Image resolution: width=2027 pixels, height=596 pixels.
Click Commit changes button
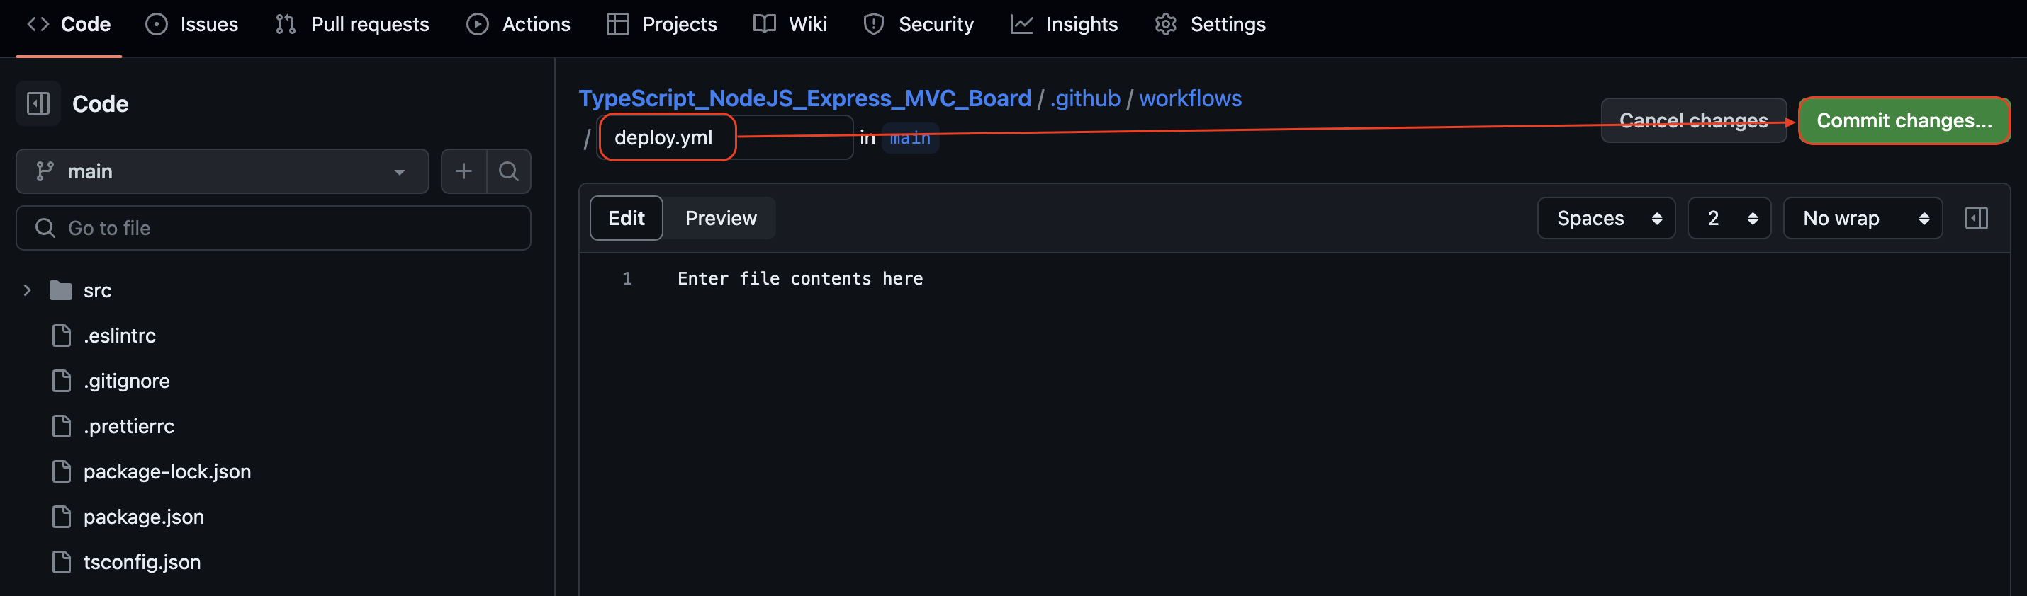(1904, 120)
